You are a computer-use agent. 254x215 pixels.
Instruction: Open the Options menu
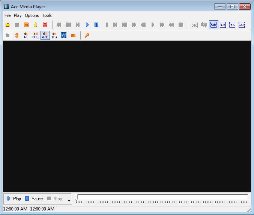[x=32, y=15]
